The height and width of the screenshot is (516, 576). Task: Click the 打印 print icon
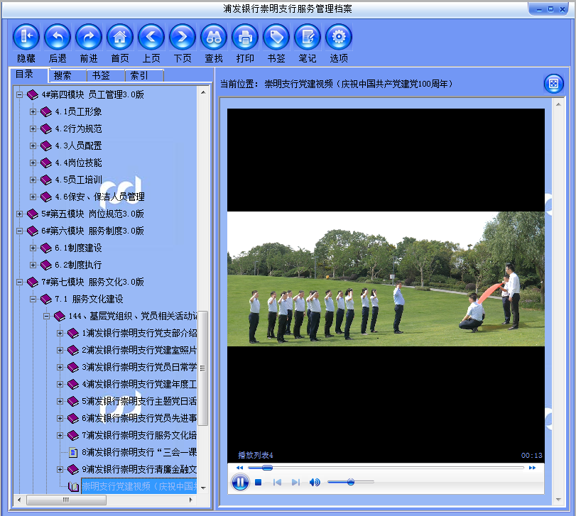pos(245,37)
